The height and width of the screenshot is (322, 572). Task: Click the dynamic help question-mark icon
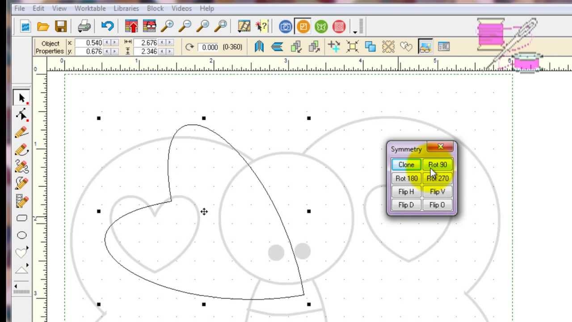click(x=262, y=26)
